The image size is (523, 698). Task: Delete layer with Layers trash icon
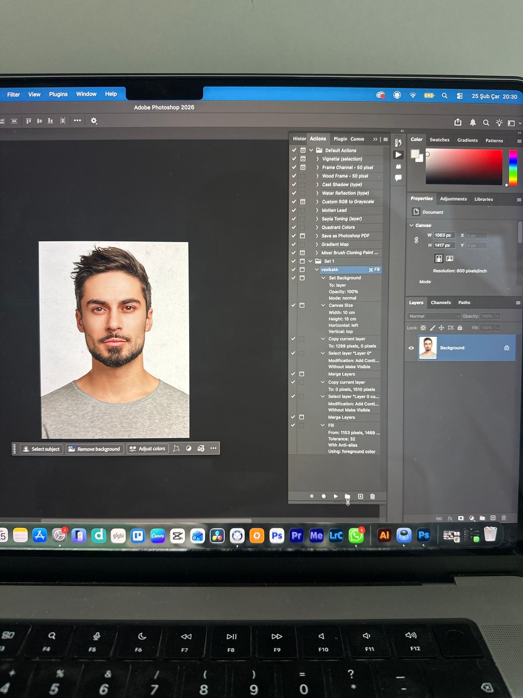(x=504, y=518)
